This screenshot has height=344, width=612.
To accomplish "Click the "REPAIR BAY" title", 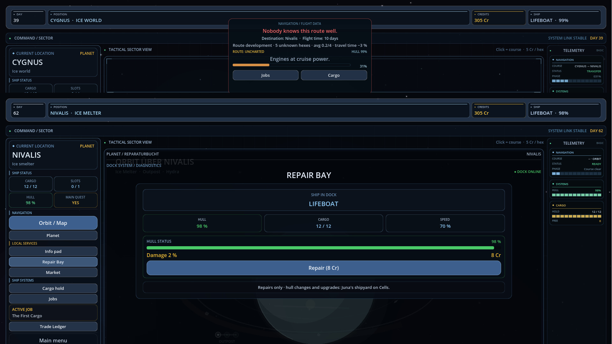I will pyautogui.click(x=309, y=175).
